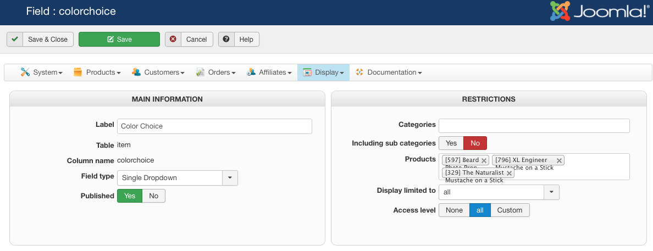Remove the Beard Photo Prop product tag
Image resolution: width=653 pixels, height=251 pixels.
484,160
